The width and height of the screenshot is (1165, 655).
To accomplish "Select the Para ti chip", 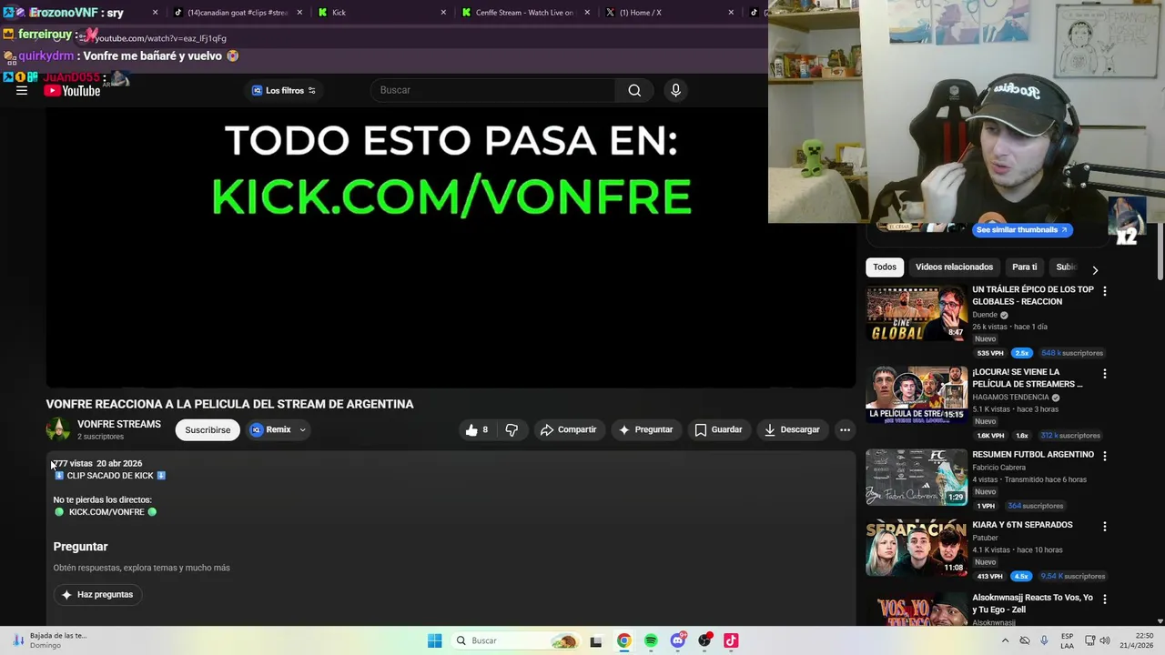I will point(1024,267).
